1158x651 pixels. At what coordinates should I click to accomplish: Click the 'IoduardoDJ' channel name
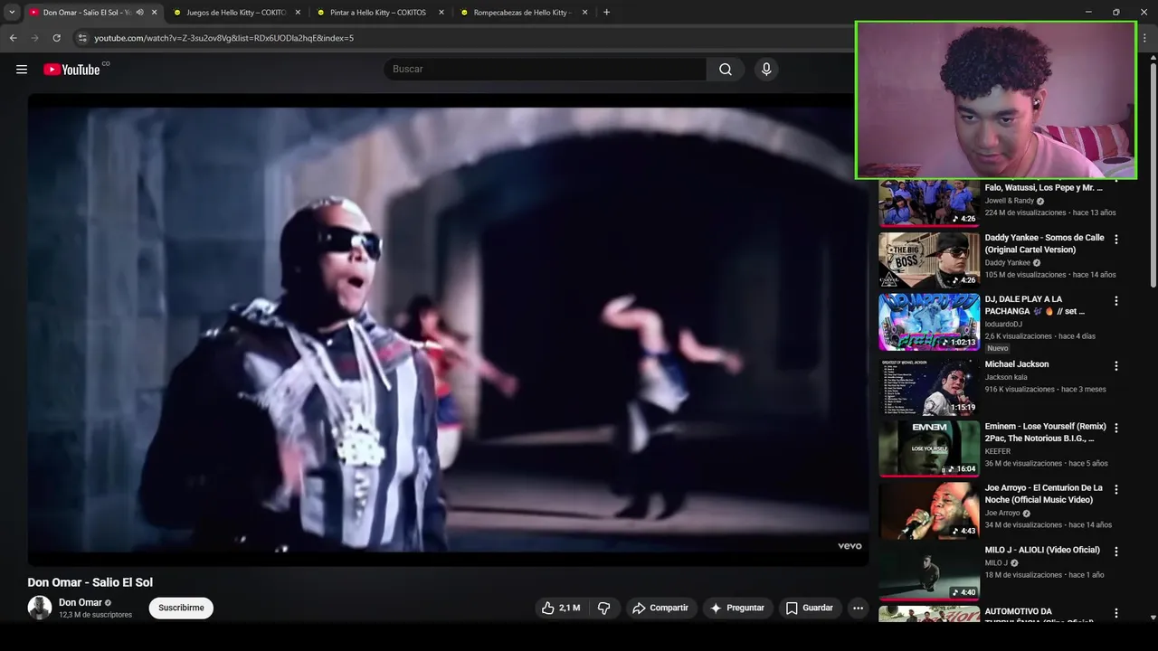[x=1003, y=324]
